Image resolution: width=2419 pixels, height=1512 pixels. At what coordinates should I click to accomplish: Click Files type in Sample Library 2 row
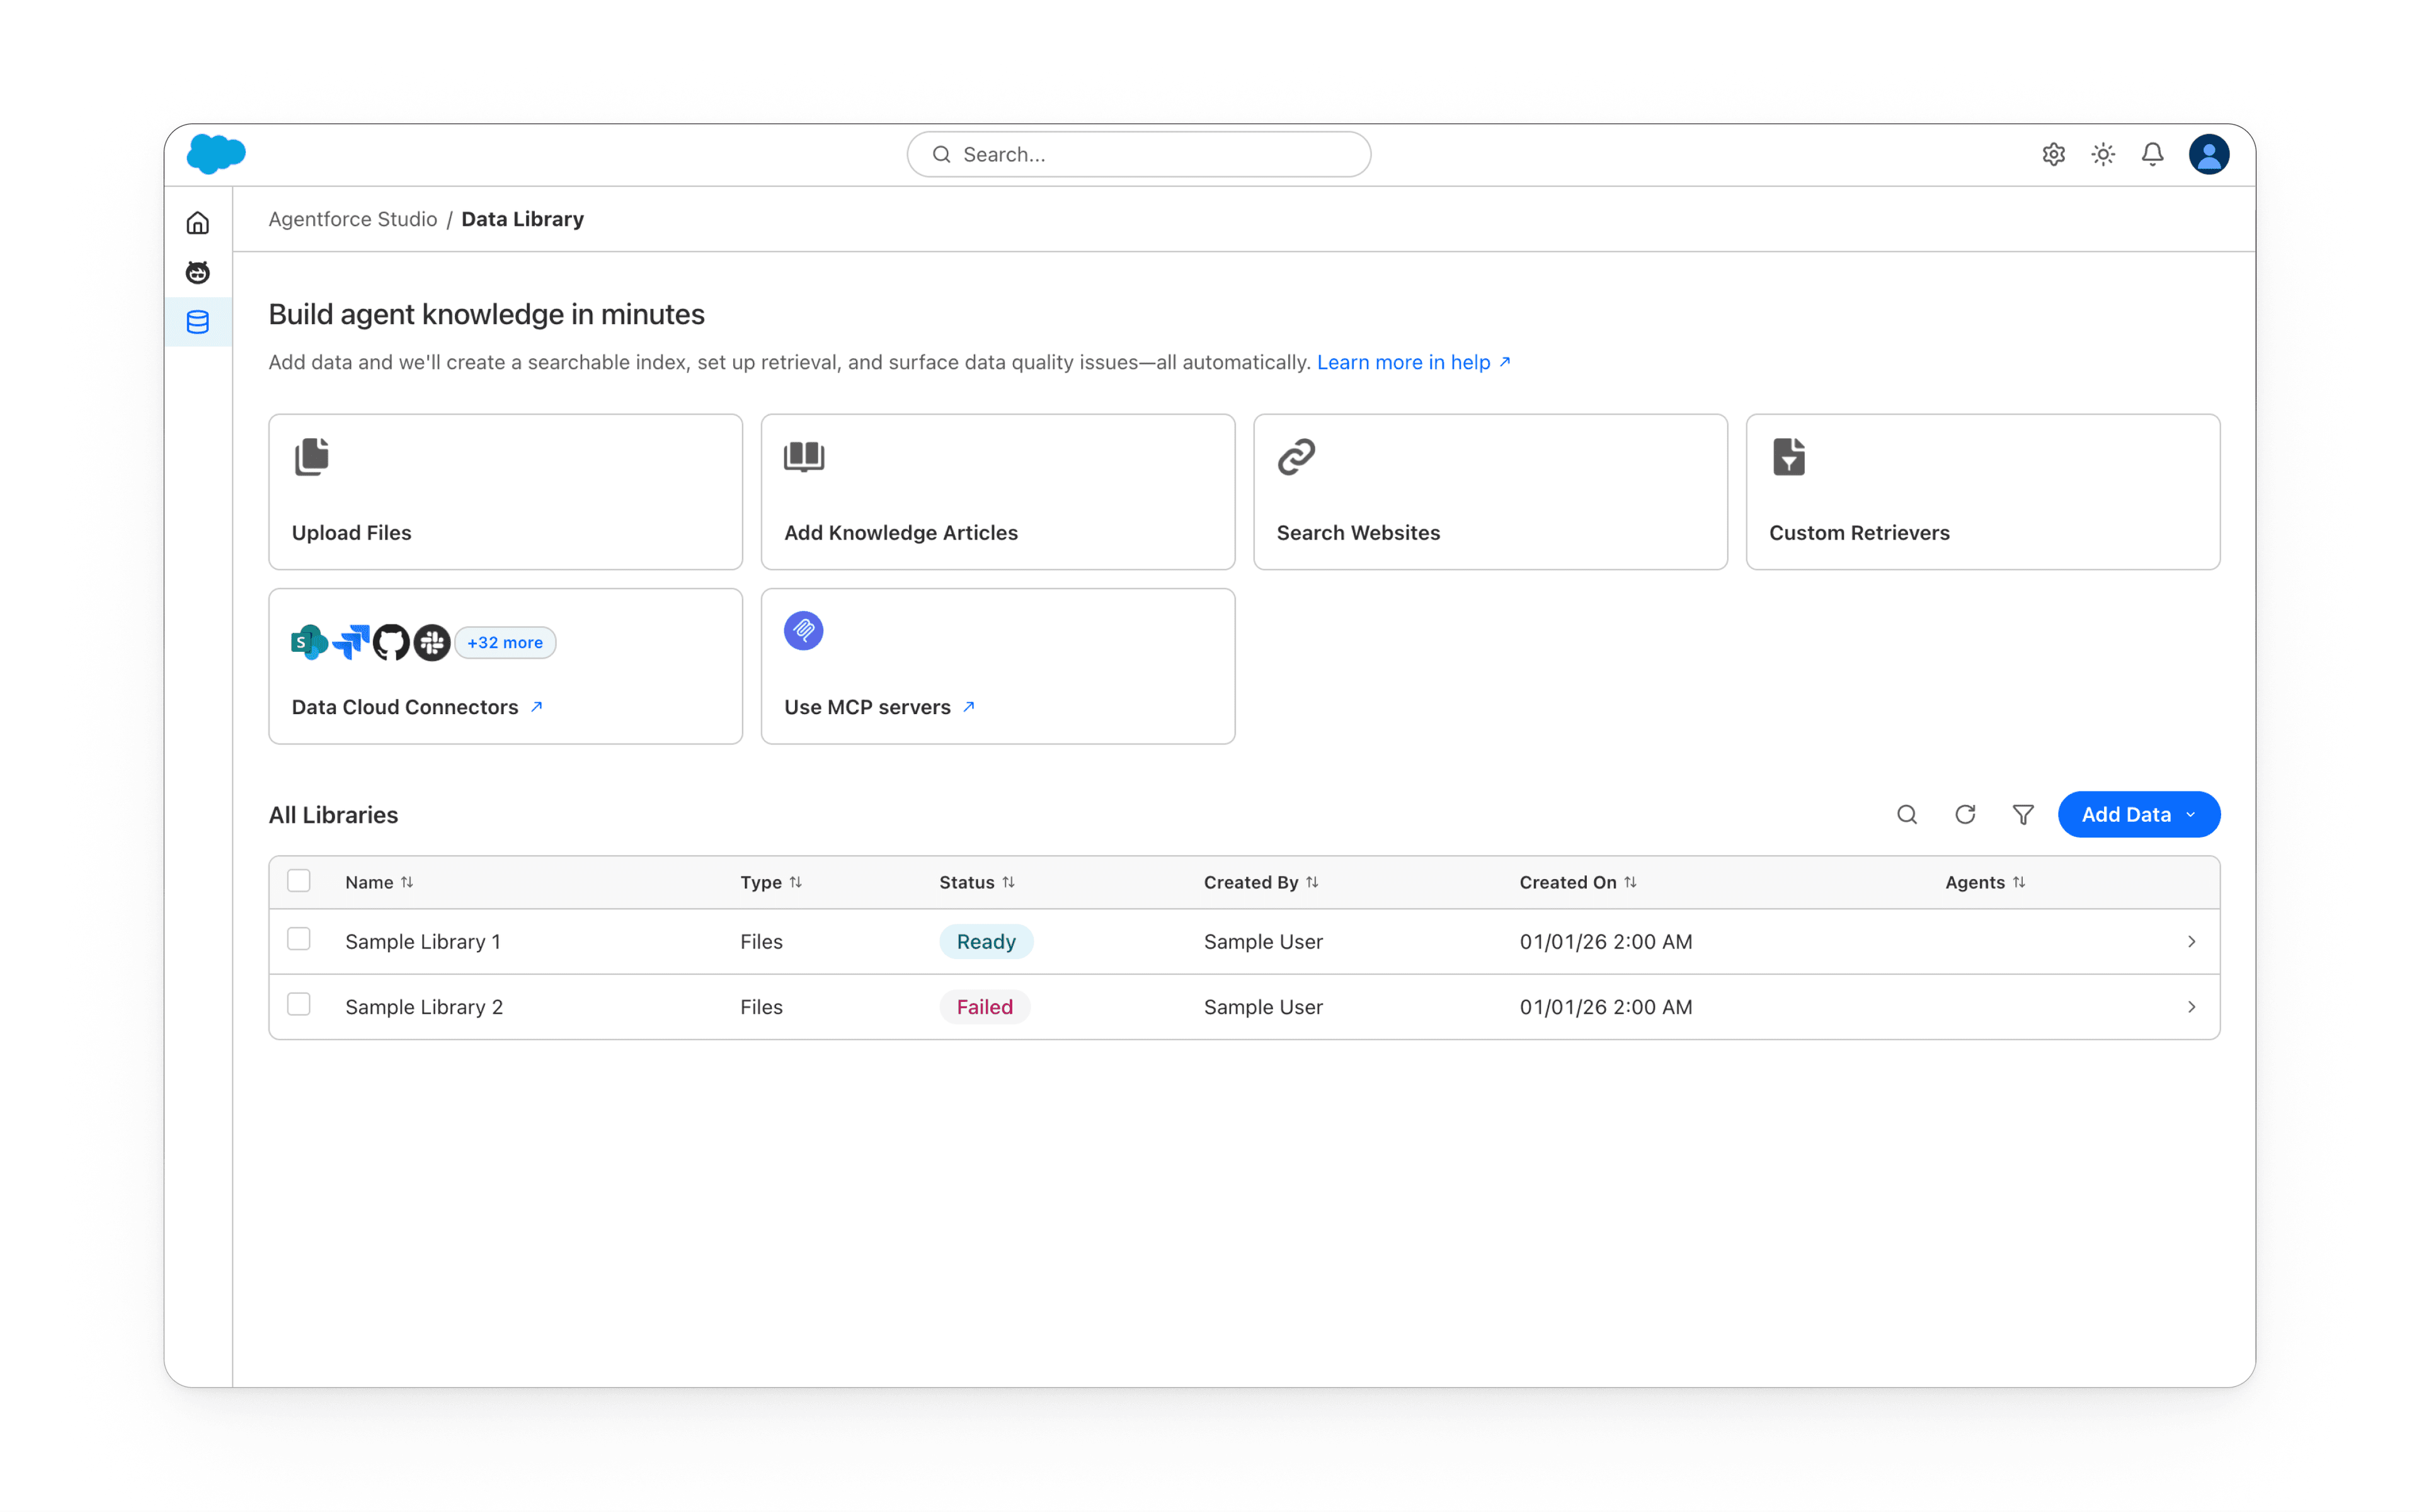click(x=762, y=1007)
